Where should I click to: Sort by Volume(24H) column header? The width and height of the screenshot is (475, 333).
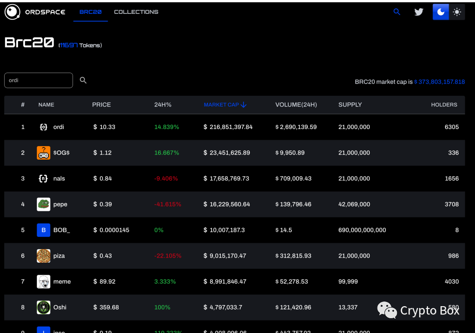[296, 105]
